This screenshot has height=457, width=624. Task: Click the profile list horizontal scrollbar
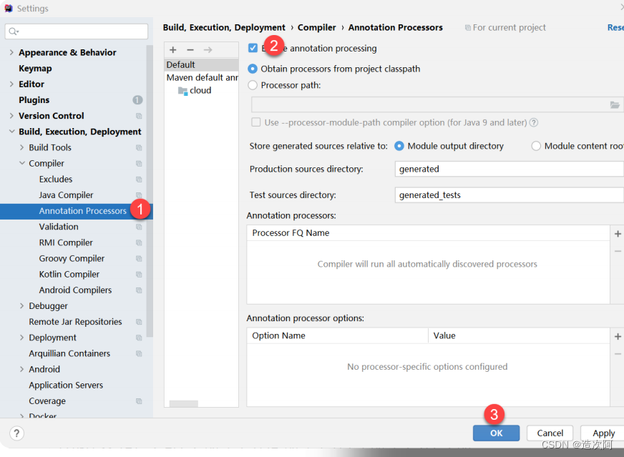(x=183, y=403)
